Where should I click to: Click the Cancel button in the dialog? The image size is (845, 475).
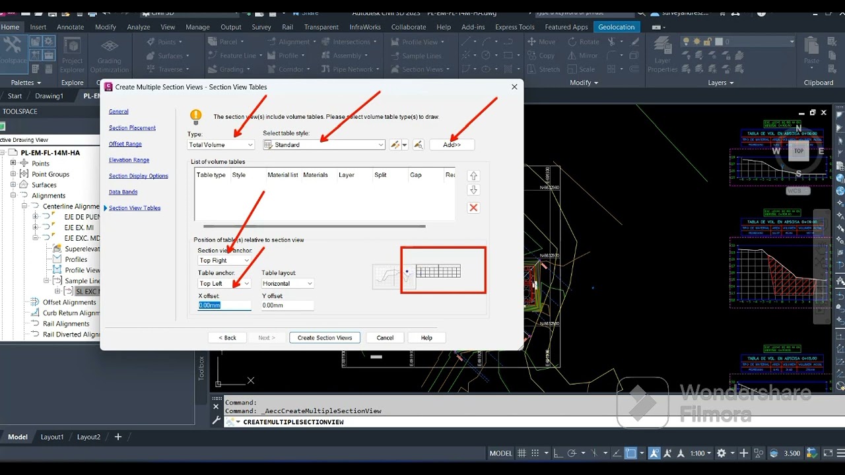tap(385, 338)
